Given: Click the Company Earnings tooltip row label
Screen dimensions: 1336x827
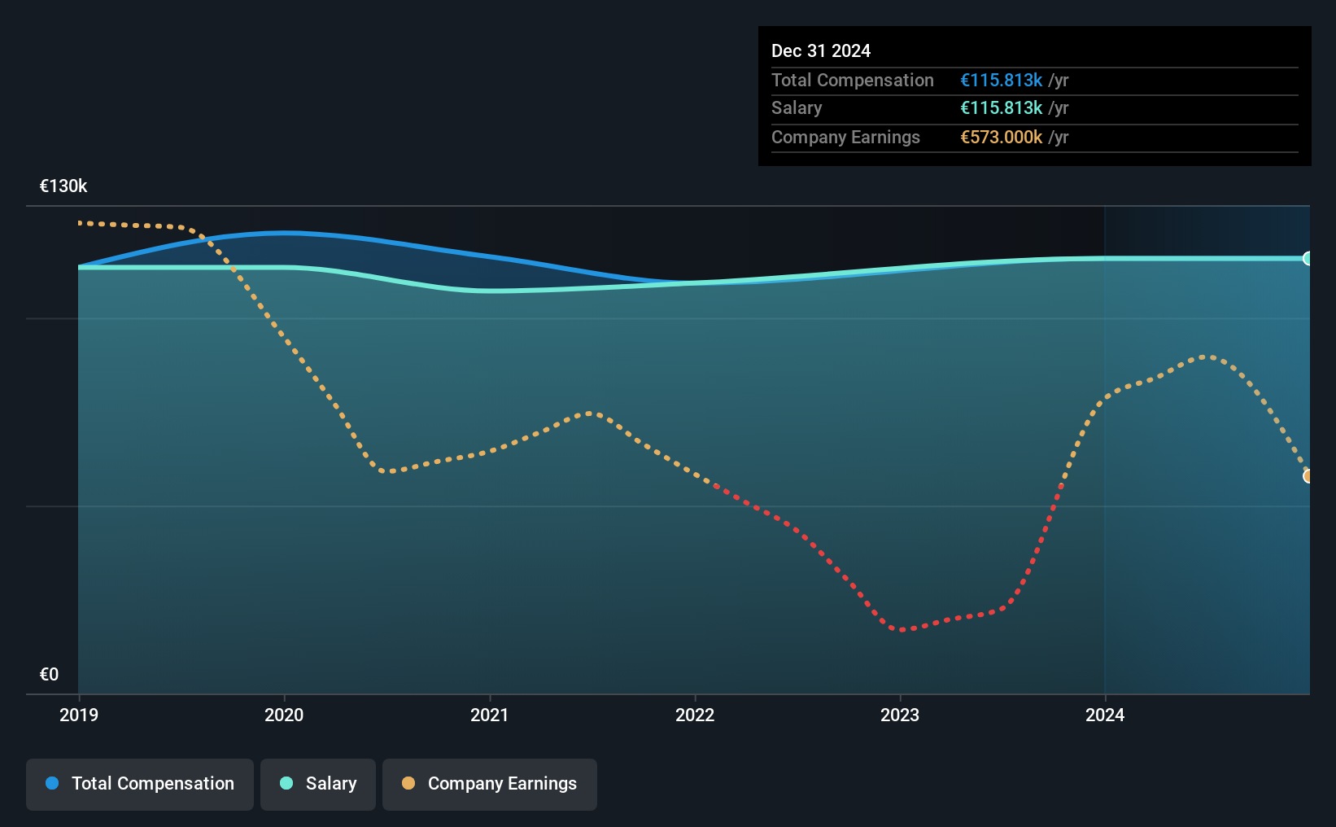Looking at the screenshot, I should tap(845, 138).
